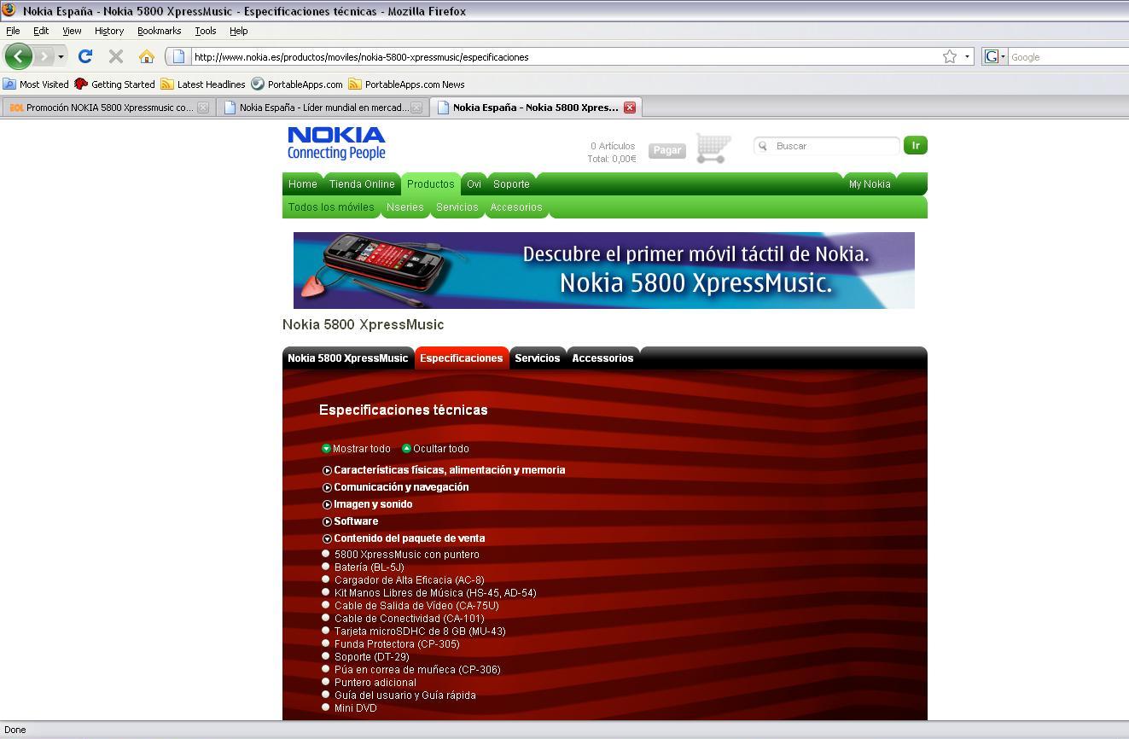Image resolution: width=1129 pixels, height=739 pixels.
Task: Collapse Contenido del paquete de venta
Action: [x=404, y=538]
